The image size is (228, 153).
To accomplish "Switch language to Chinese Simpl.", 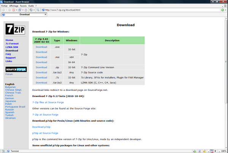I will point(14,90).
